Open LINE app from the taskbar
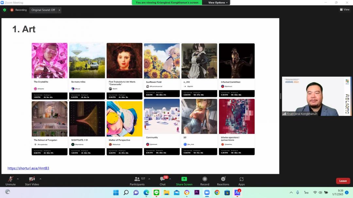Screen dimensions: 353x198 [x=156, y=192]
